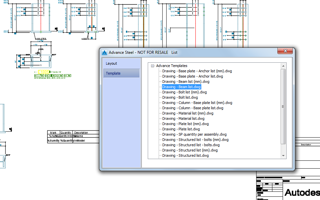
Task: Click the Advance Steel logo icon in title bar
Action: click(104, 52)
